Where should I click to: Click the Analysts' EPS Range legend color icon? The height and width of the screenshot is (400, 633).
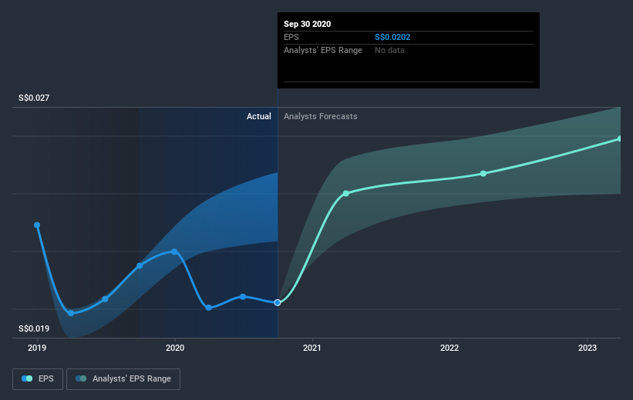tap(81, 378)
